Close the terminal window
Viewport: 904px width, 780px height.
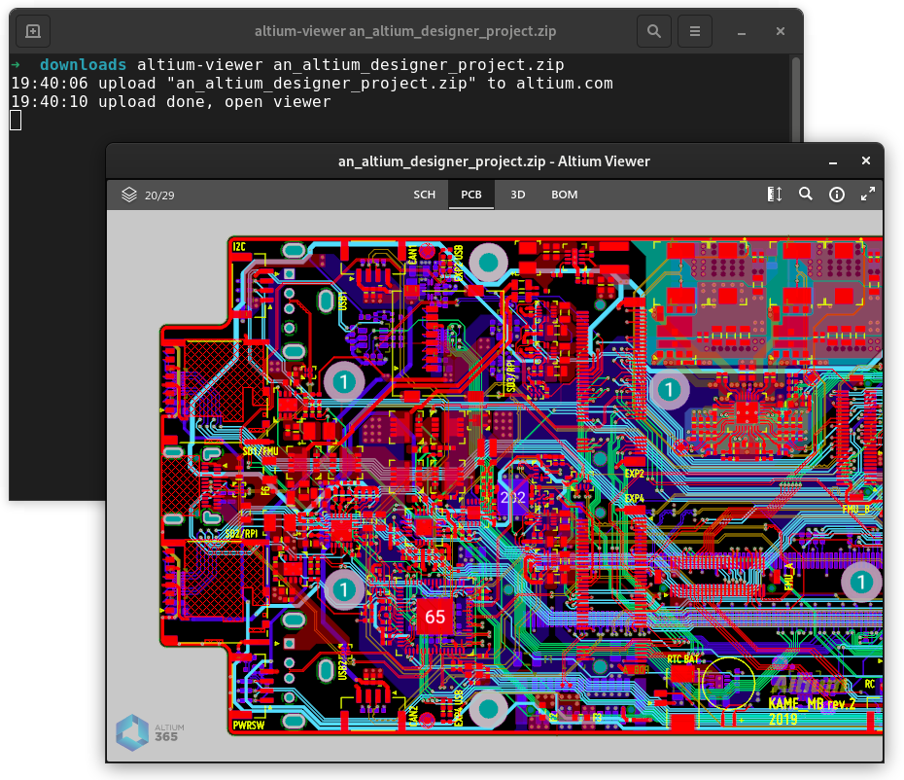pyautogui.click(x=781, y=31)
